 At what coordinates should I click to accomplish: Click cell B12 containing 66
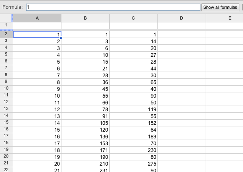pos(86,102)
